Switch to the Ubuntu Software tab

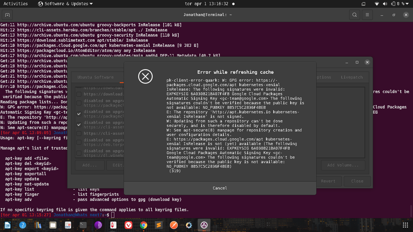pyautogui.click(x=96, y=77)
